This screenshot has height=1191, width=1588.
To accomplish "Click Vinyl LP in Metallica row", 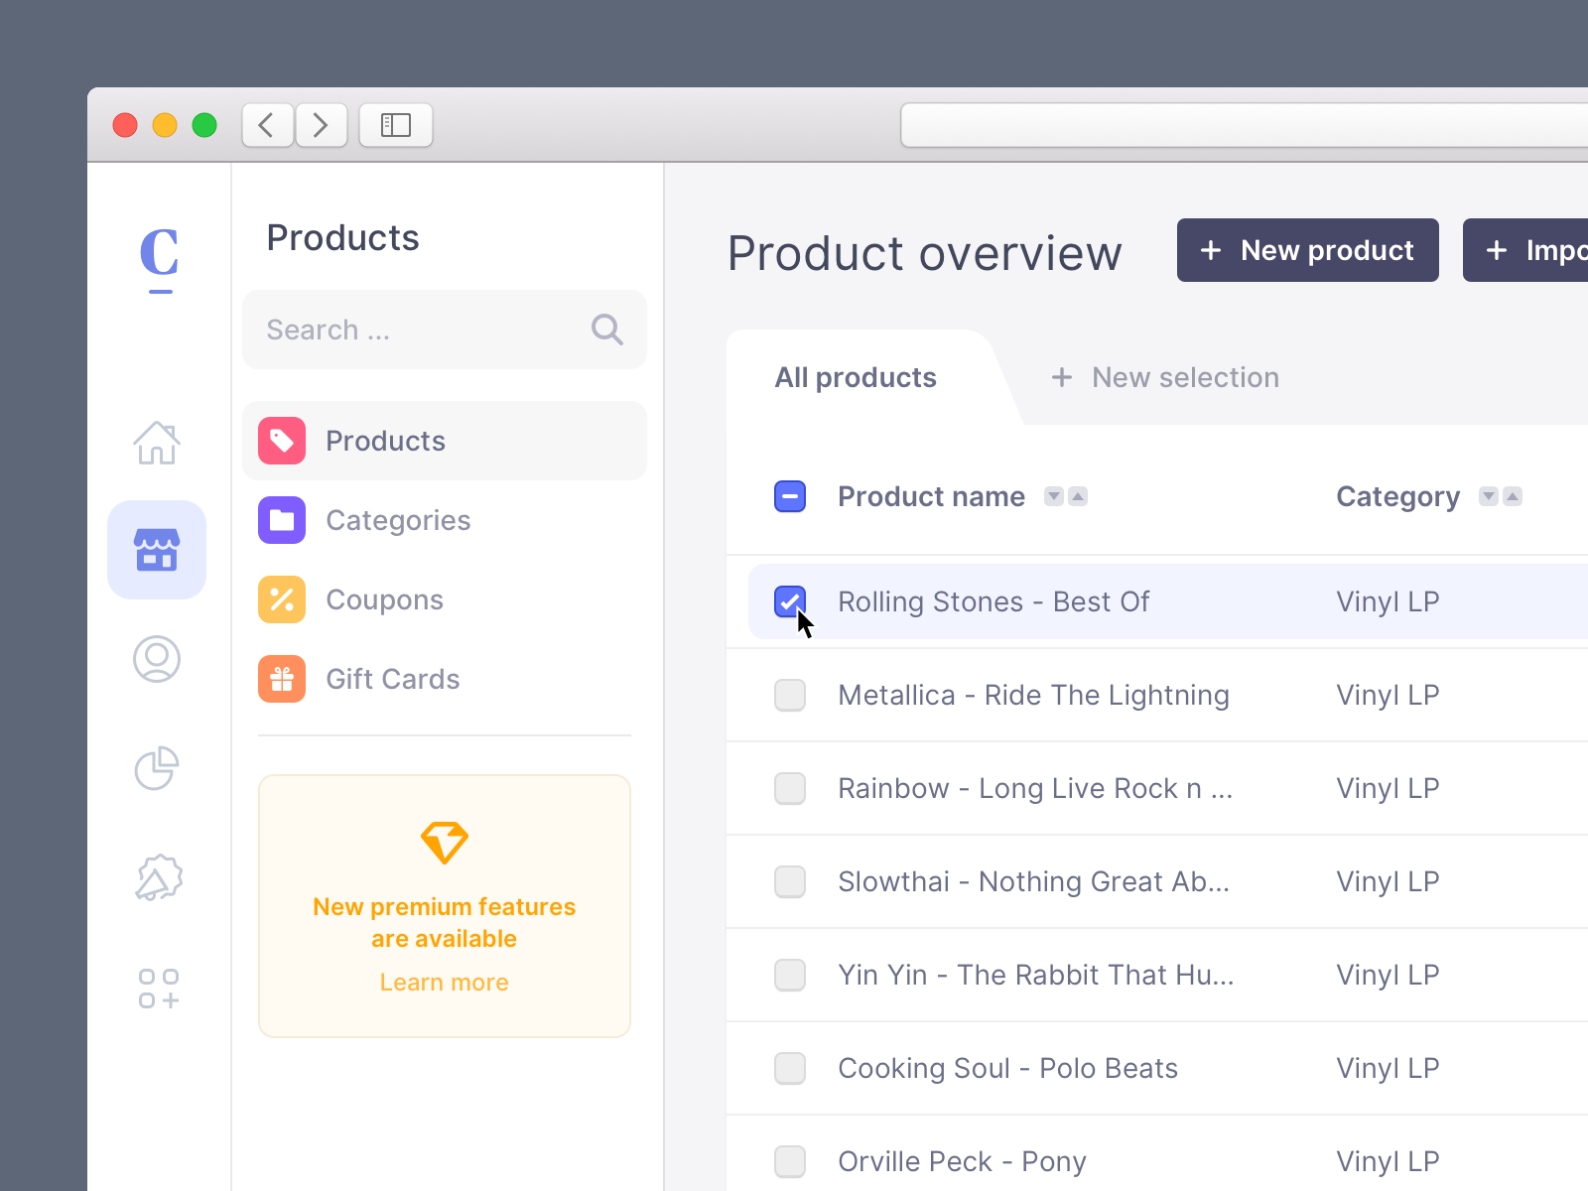I will click(x=1388, y=695).
